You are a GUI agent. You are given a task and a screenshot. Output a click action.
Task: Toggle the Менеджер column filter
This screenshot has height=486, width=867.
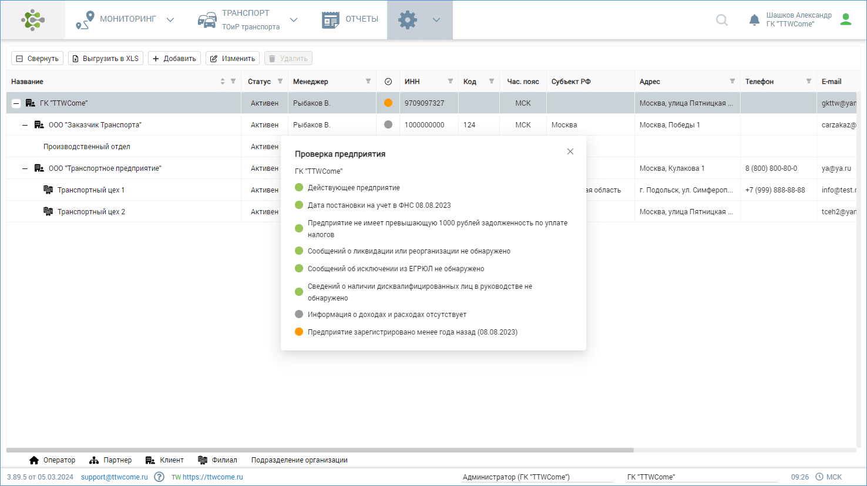coord(368,82)
